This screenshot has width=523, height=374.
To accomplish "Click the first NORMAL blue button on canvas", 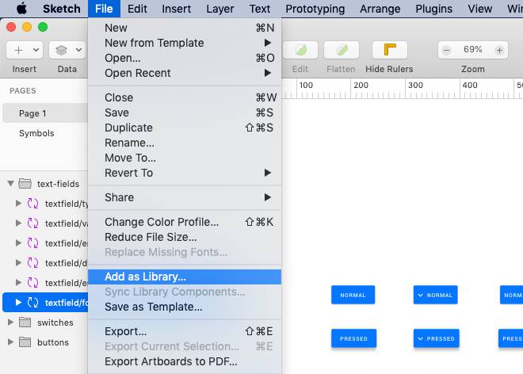I will tap(353, 295).
